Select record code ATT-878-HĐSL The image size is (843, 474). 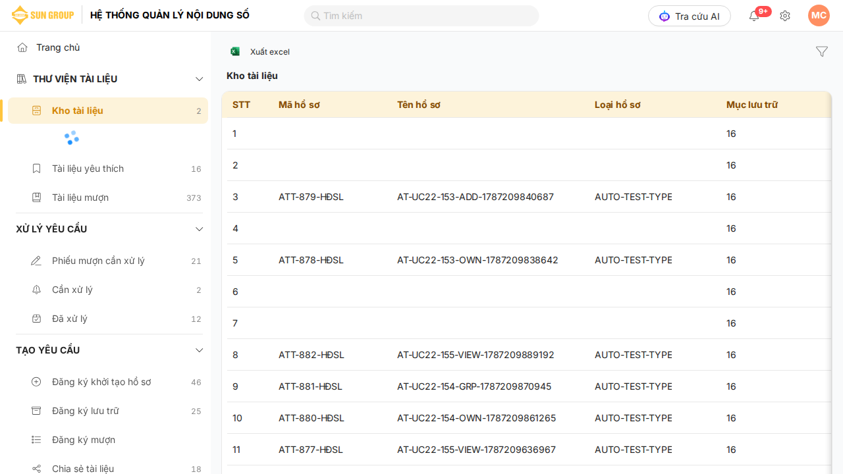click(x=311, y=260)
